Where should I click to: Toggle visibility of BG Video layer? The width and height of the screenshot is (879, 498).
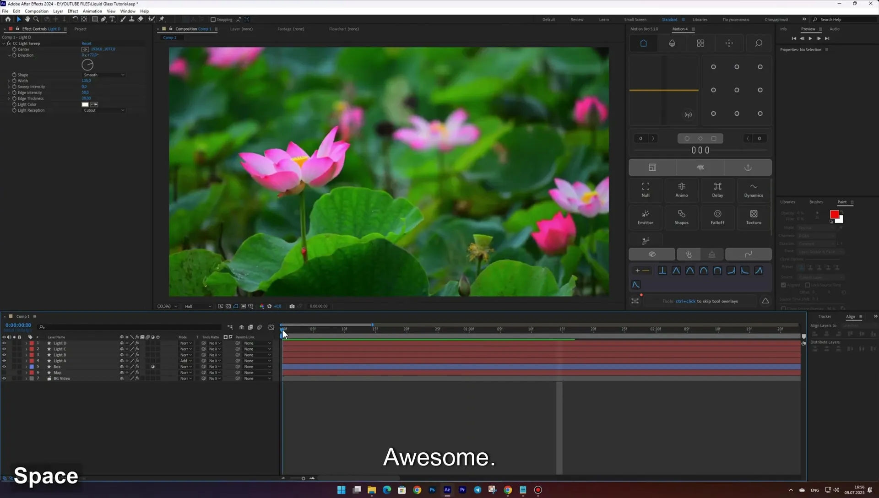[x=4, y=379]
